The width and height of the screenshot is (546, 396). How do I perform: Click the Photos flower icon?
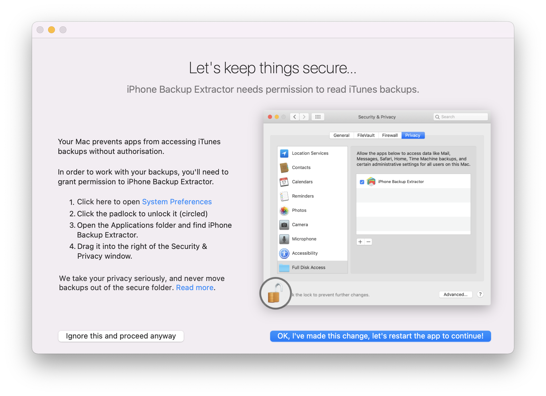(x=284, y=211)
